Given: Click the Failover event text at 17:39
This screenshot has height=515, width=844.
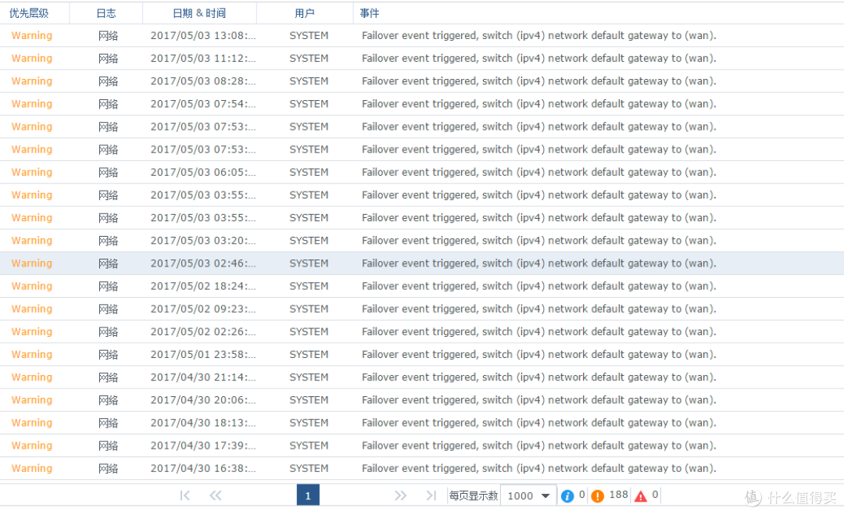Looking at the screenshot, I should click(x=538, y=445).
